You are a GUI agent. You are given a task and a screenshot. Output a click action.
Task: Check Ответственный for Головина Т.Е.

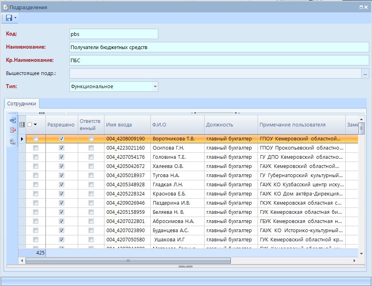pos(91,157)
